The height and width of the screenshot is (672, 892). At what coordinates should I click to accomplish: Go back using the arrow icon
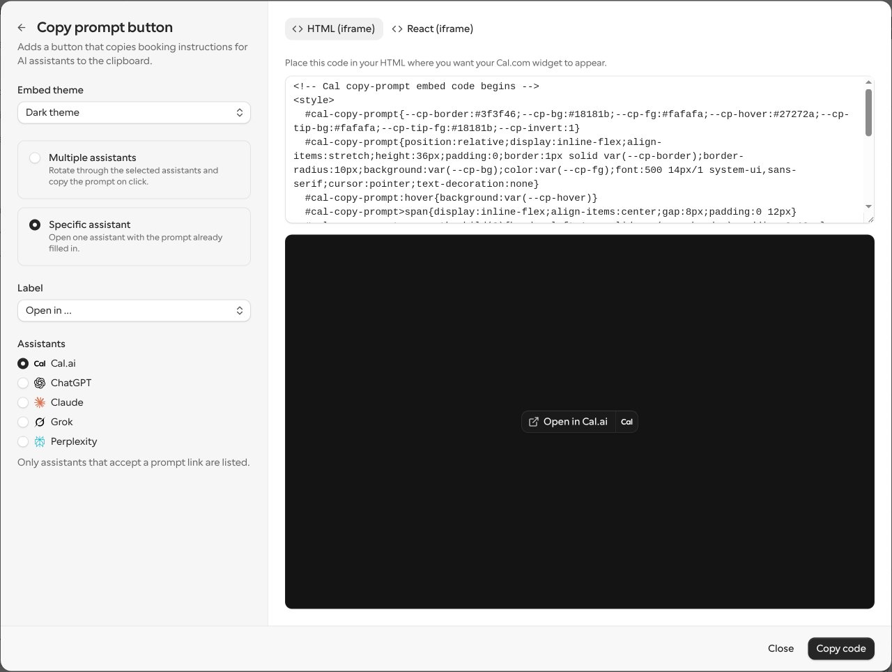click(22, 28)
